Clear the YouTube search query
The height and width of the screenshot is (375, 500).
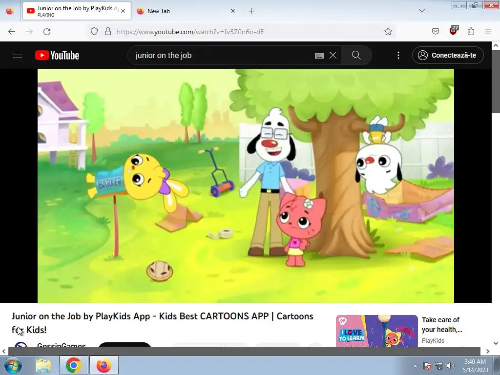coord(333,55)
